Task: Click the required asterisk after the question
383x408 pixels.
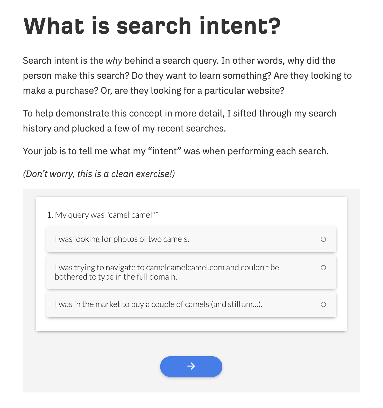Action: [157, 214]
